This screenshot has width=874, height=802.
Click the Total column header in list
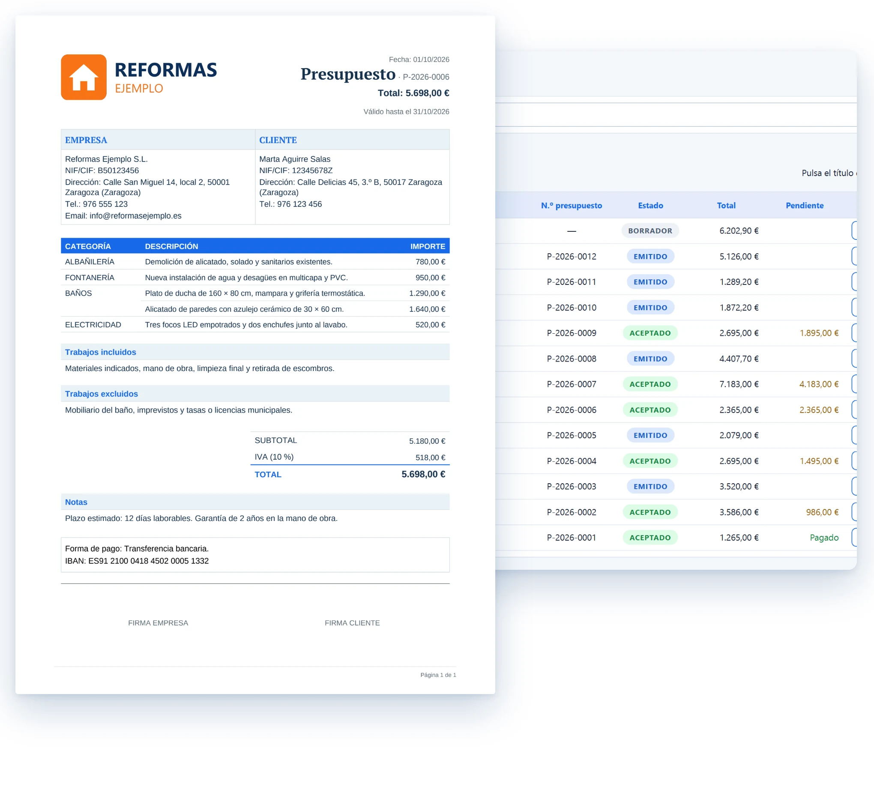[726, 205]
